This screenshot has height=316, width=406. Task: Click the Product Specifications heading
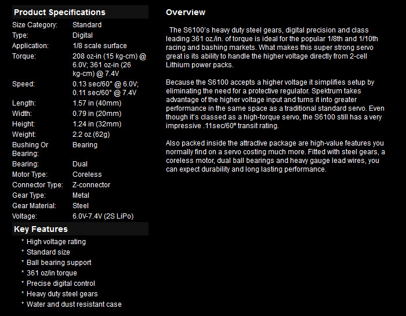click(60, 12)
